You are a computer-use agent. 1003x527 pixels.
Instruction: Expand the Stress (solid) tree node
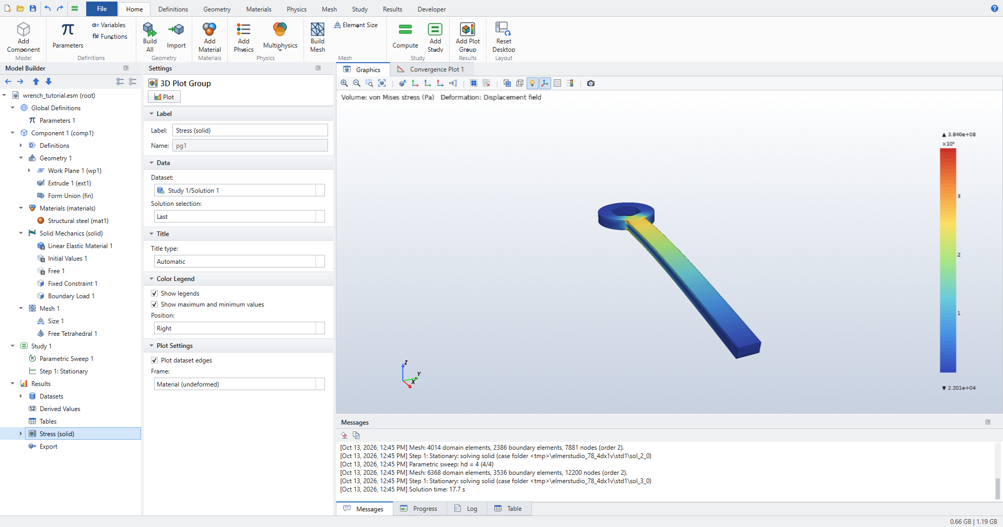pos(21,434)
